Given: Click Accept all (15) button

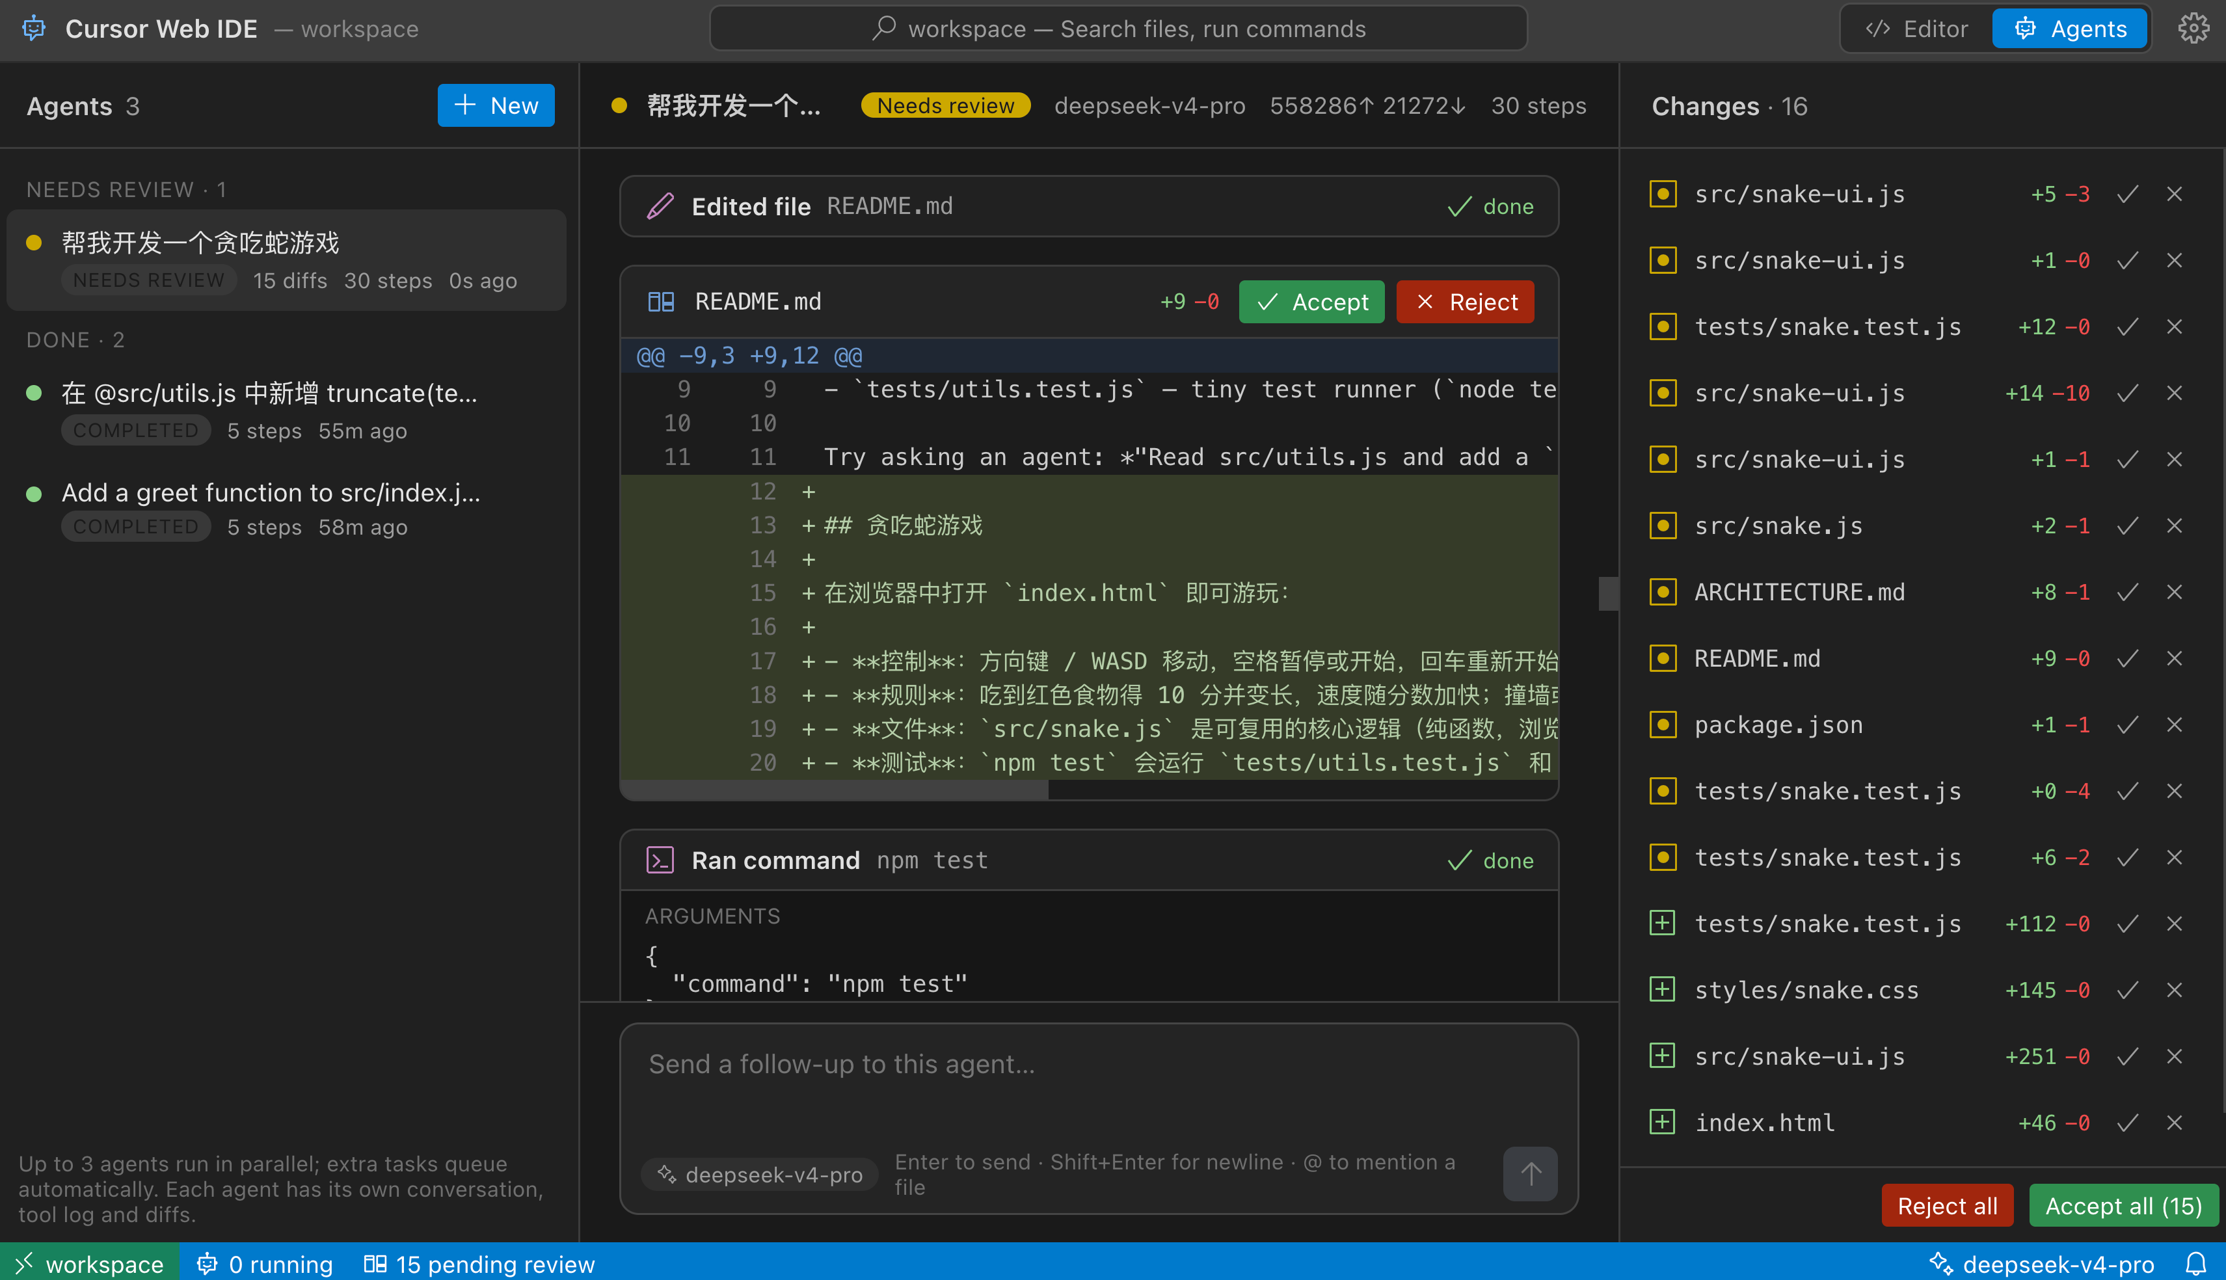Looking at the screenshot, I should click(x=2123, y=1205).
